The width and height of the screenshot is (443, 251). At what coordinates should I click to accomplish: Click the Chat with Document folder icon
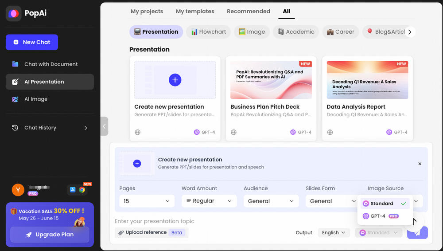pyautogui.click(x=15, y=64)
